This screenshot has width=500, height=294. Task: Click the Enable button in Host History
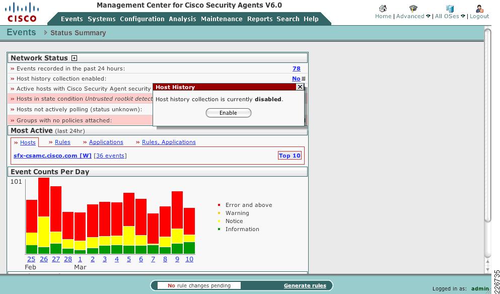228,113
